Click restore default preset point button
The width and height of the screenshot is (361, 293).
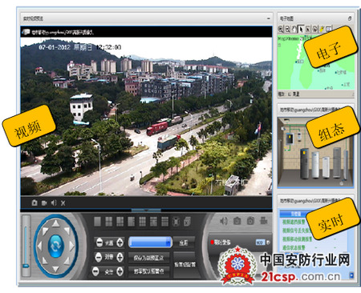[x=148, y=271]
